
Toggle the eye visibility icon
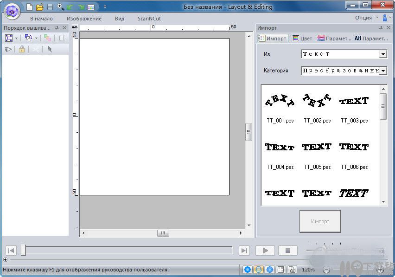point(8,49)
